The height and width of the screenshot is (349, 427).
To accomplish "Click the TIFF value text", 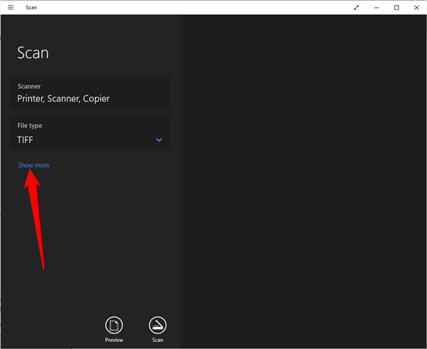I will 26,140.
